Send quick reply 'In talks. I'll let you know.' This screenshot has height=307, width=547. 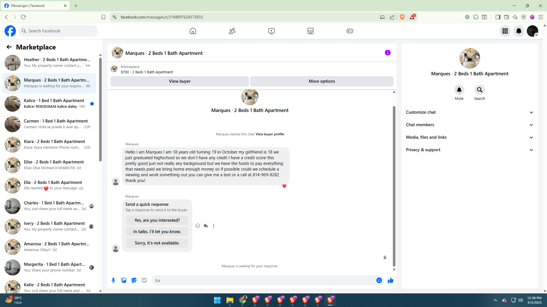(157, 232)
